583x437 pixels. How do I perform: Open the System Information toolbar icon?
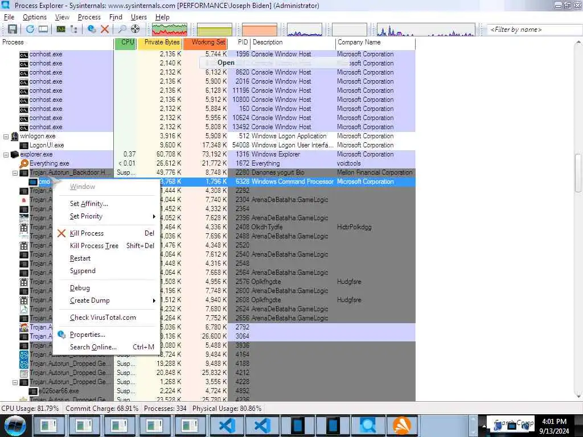pos(60,30)
